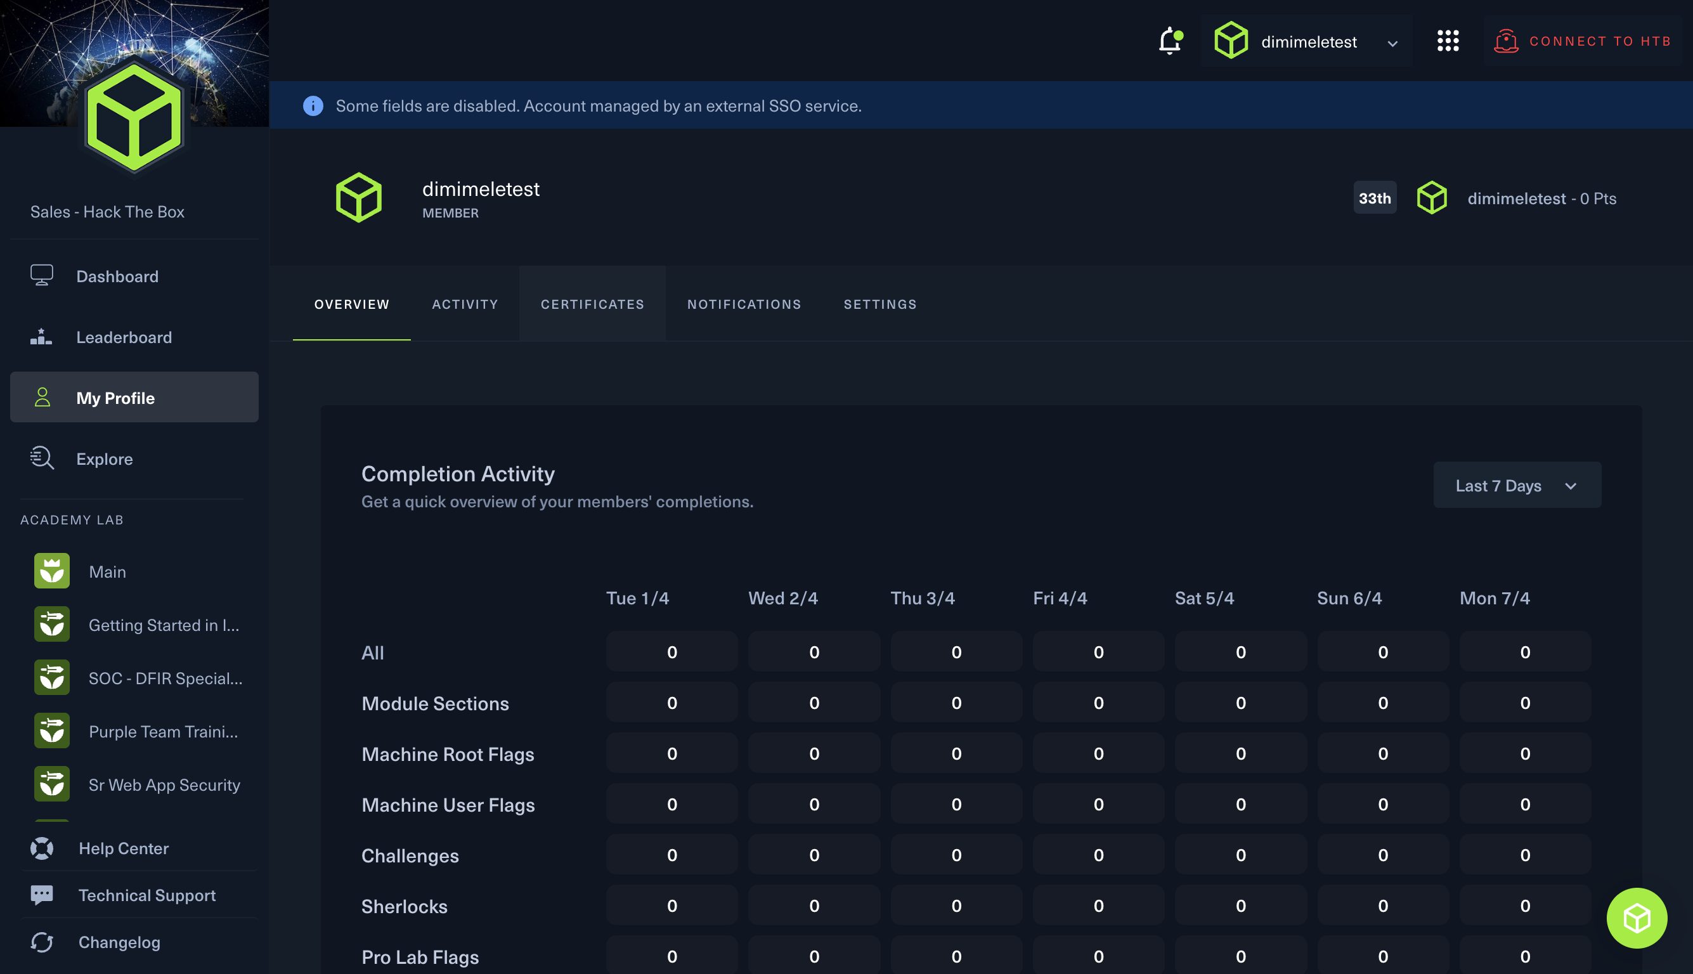
Task: Open the notifications bell icon
Action: point(1170,41)
